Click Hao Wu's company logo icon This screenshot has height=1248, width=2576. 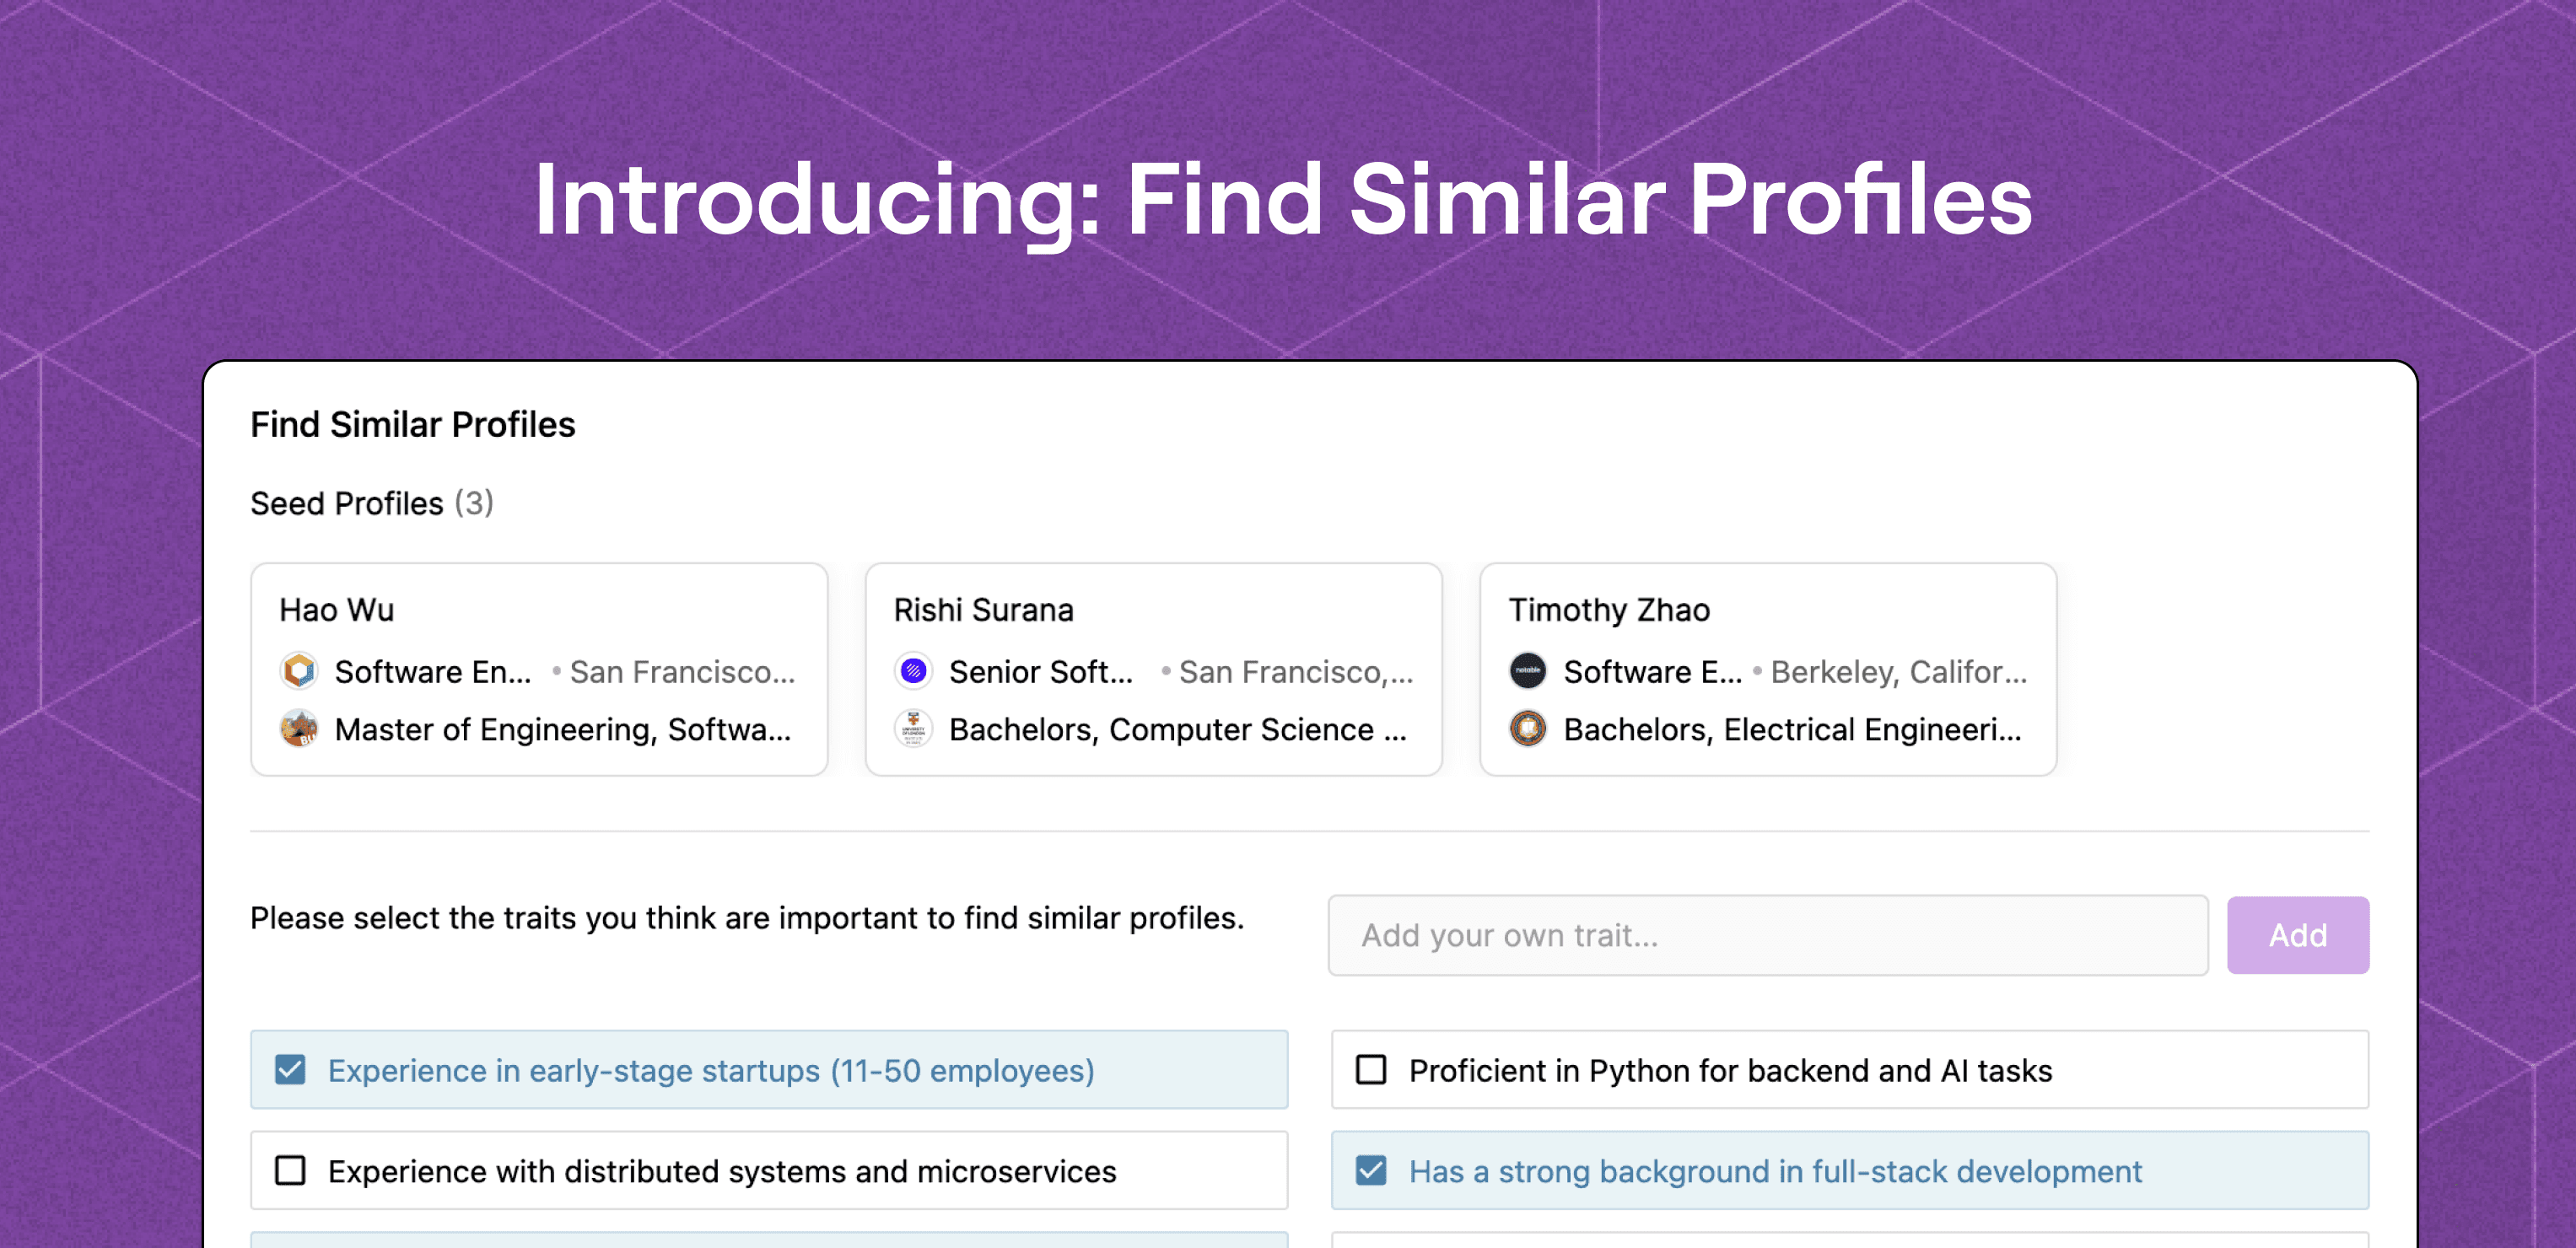[299, 671]
